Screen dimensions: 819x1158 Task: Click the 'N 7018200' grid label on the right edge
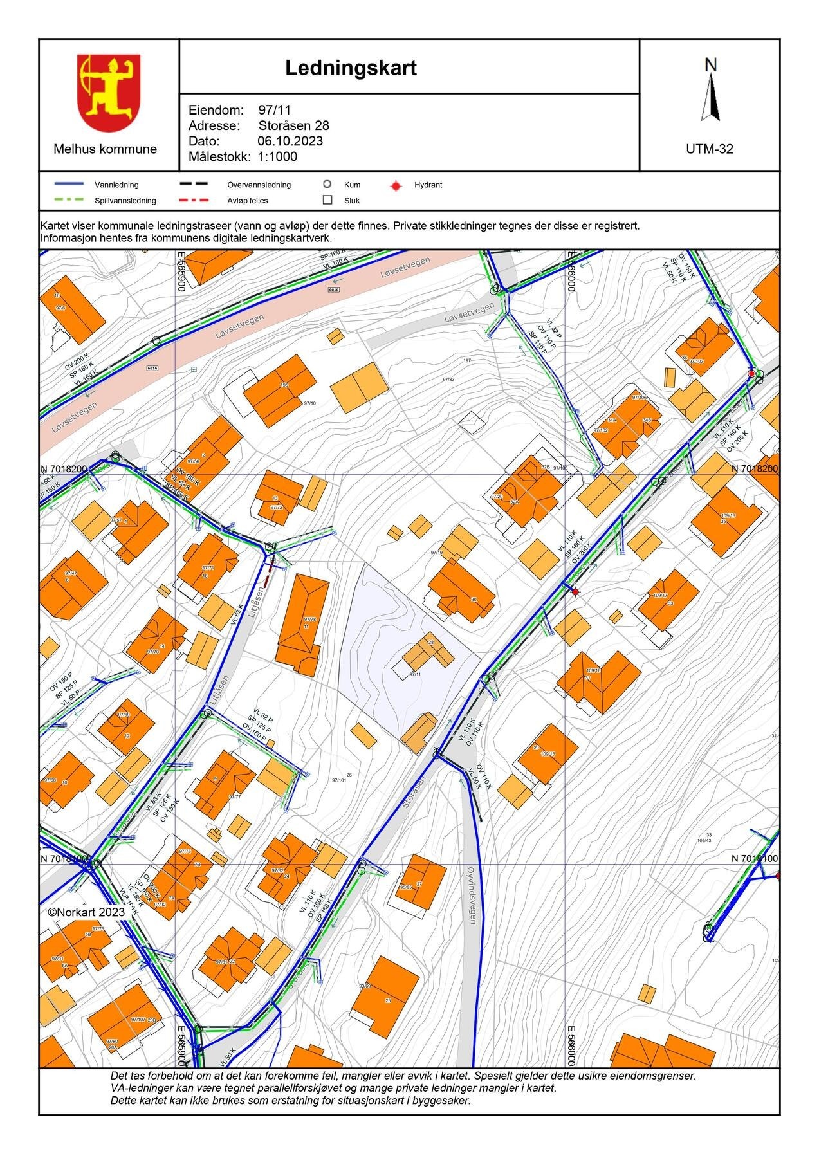(755, 469)
